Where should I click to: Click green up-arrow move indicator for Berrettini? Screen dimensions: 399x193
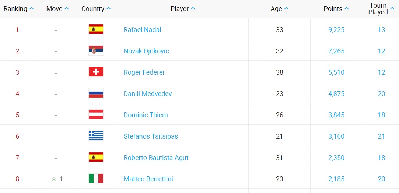54,179
